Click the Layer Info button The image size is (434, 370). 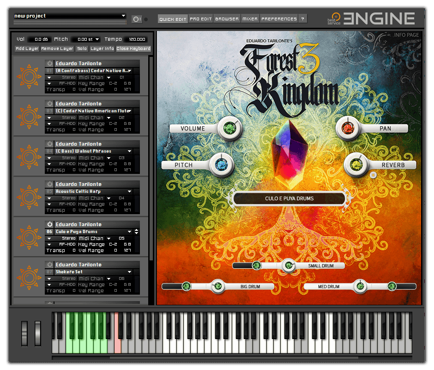pos(102,49)
